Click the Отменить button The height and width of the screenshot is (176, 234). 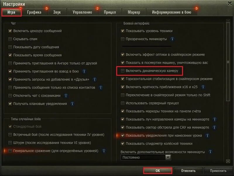pos(188,171)
